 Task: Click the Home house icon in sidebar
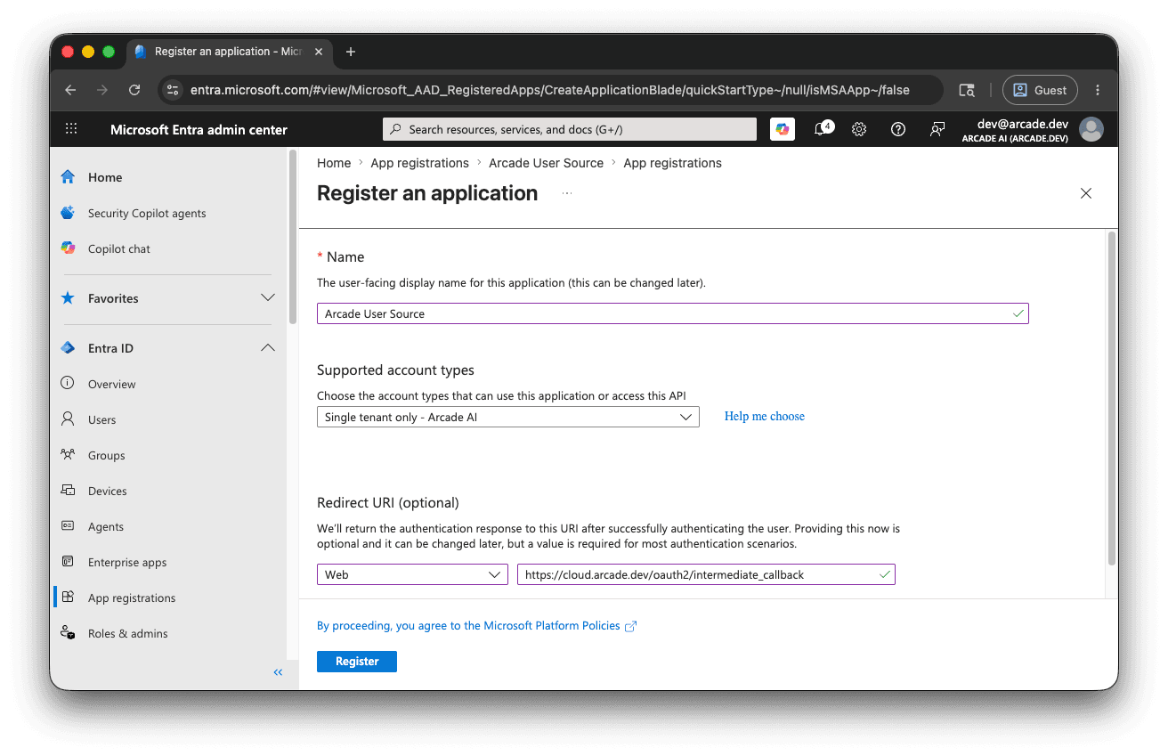pos(68,177)
